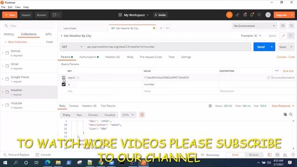Click the network globe icon near Status
The image size is (297, 167).
click(x=210, y=106)
